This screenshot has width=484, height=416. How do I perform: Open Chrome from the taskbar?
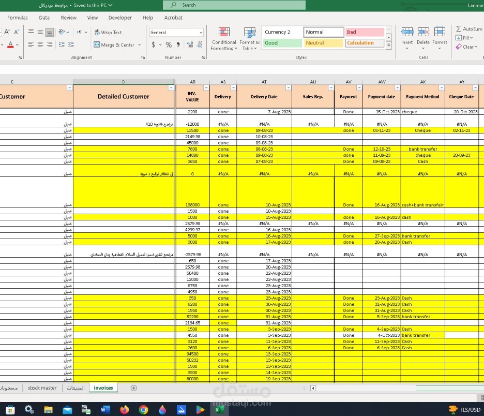143,409
